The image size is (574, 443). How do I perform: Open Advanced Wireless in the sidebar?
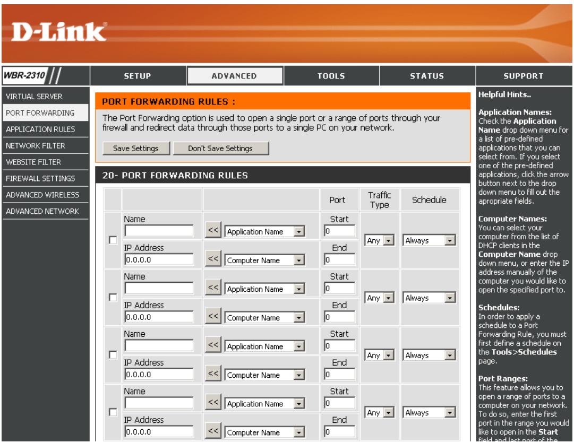(x=45, y=195)
